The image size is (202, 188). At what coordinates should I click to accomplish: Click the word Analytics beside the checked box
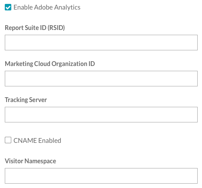[67, 7]
